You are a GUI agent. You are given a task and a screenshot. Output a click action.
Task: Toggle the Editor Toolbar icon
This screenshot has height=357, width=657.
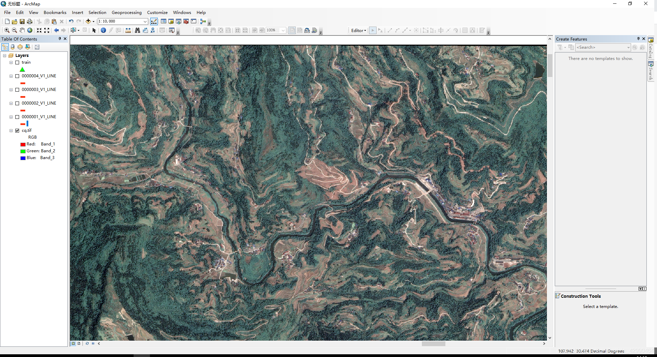pyautogui.click(x=154, y=21)
